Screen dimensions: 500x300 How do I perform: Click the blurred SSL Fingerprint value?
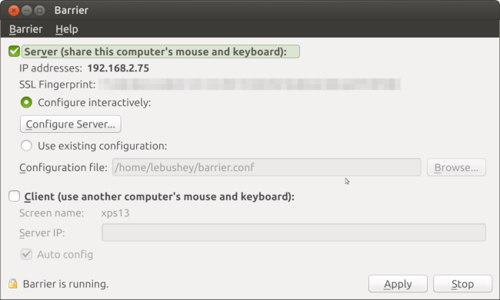pyautogui.click(x=249, y=84)
